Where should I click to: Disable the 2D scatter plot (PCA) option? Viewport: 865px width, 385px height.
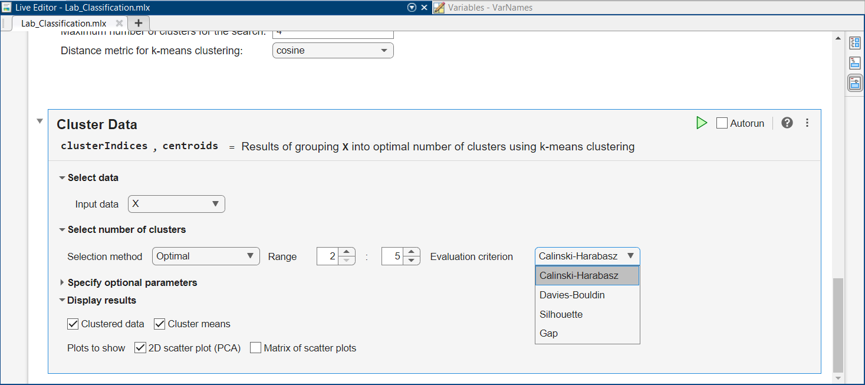click(x=140, y=348)
